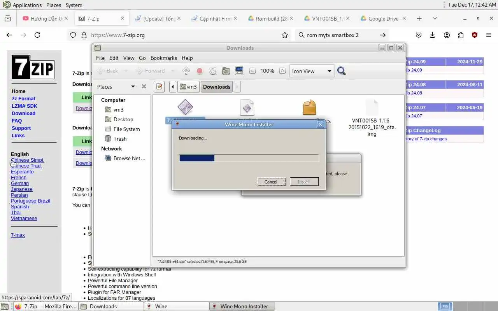Bookmark this page with the star icon

pos(285,35)
